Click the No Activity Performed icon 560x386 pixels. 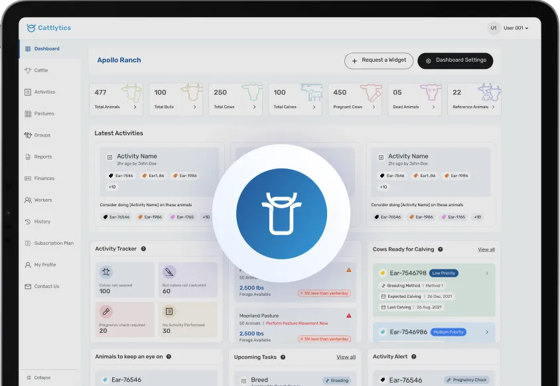169,311
